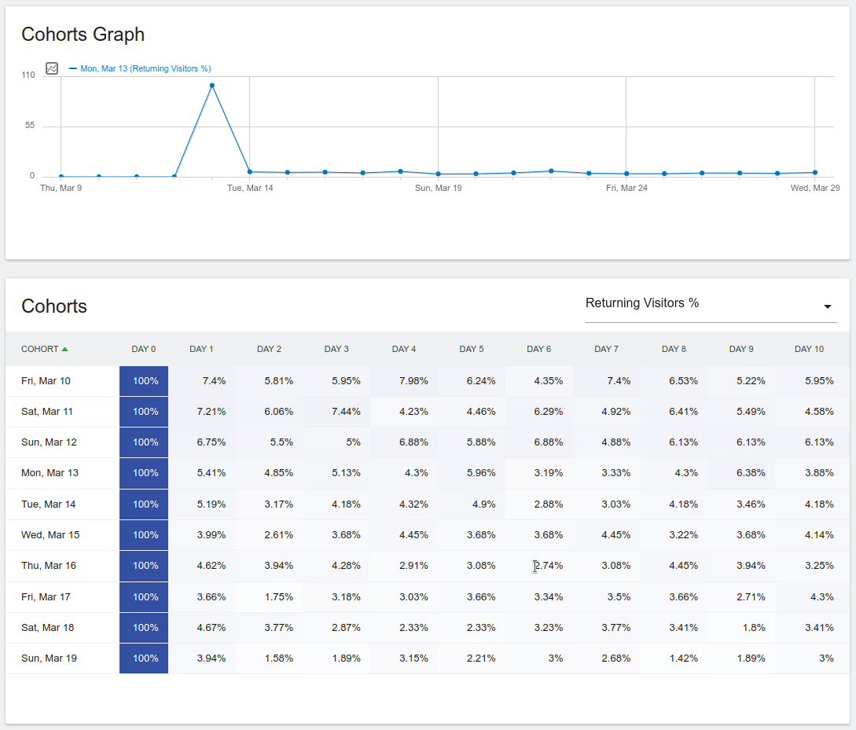Select the Fri, Mar 10 cohort row
The width and height of the screenshot is (856, 730).
coord(46,381)
